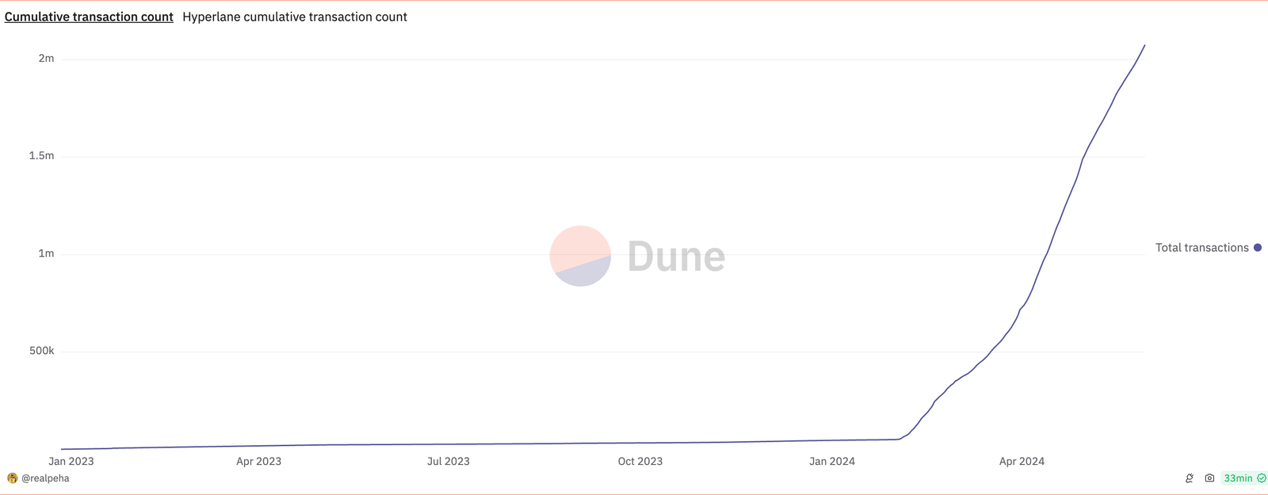Click the Apr 2024 x-axis label
This screenshot has height=495, width=1268.
pos(1022,461)
